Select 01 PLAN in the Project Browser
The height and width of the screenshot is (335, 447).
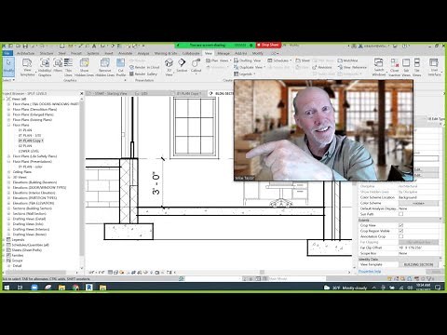coord(25,130)
